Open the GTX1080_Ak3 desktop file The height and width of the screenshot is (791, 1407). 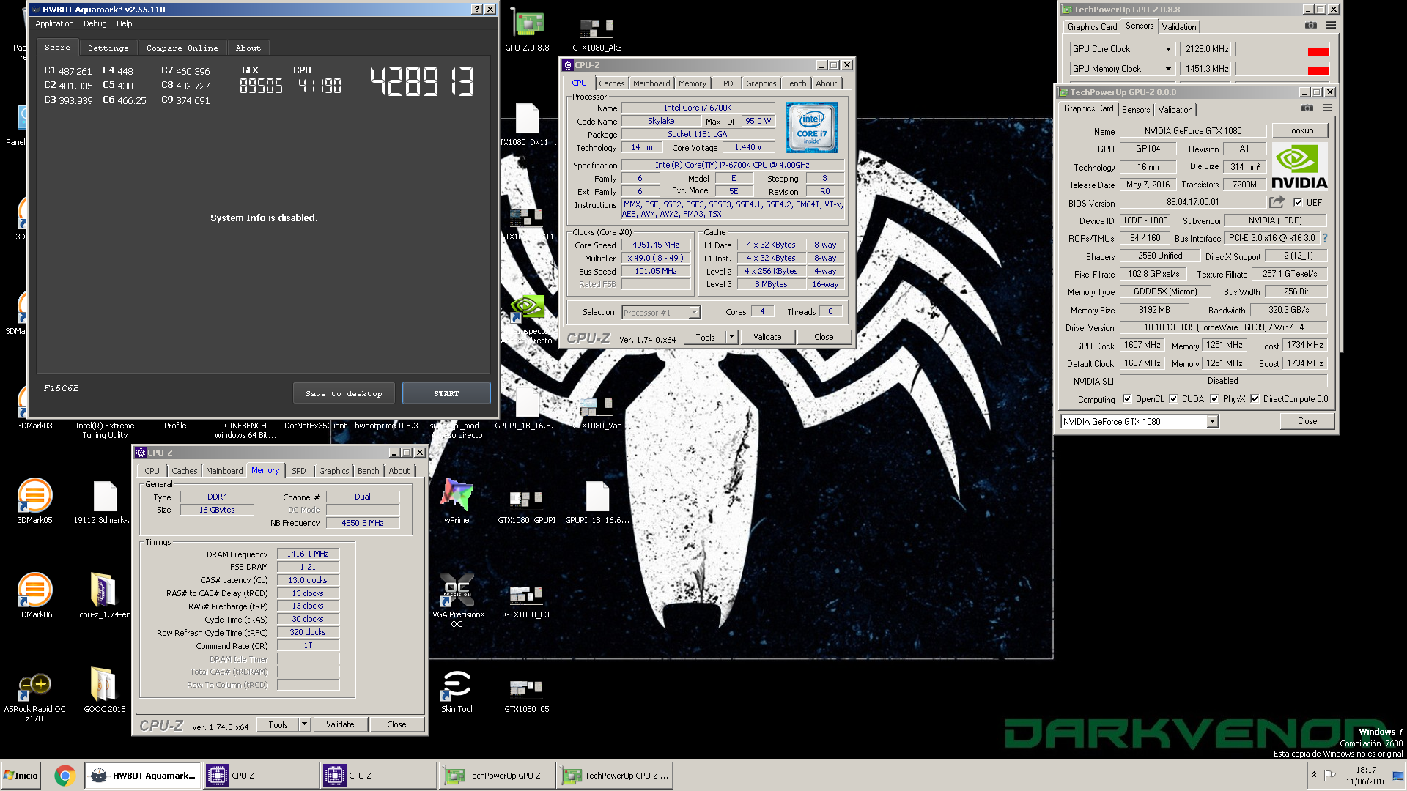tap(597, 34)
